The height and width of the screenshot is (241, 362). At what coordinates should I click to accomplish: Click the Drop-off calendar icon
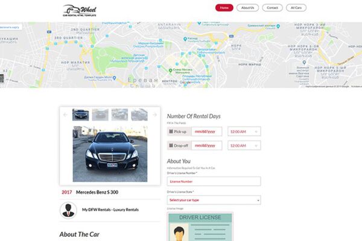point(171,146)
